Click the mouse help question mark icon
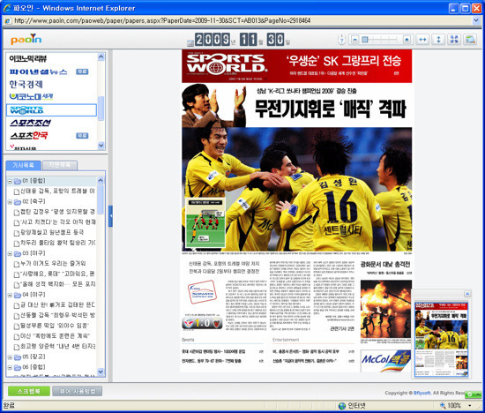 coord(341,40)
